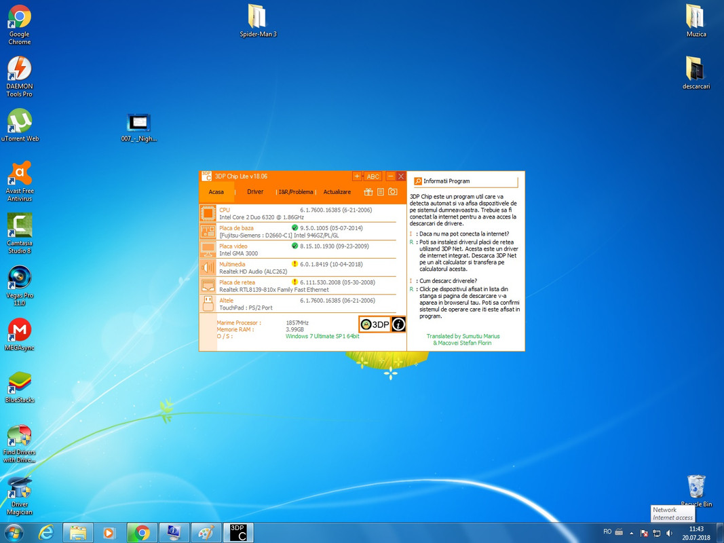This screenshot has width=724, height=543.
Task: Click the TouchPad : PS/2 Port text
Action: point(246,307)
